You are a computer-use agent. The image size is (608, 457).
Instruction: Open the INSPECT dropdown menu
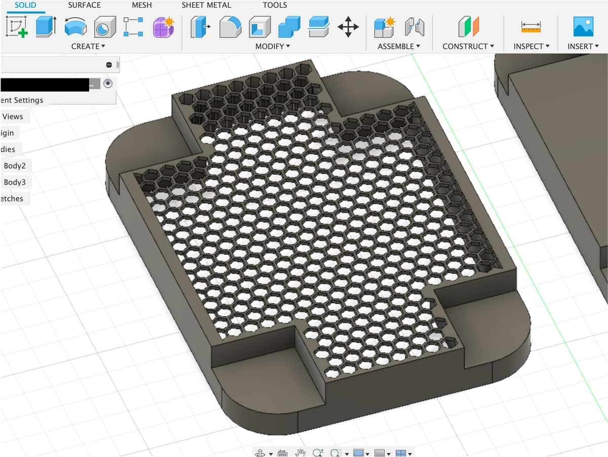[531, 46]
